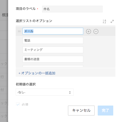Remove the メール option with the minus icon
Screen dimensions: 126x122
pos(96,31)
